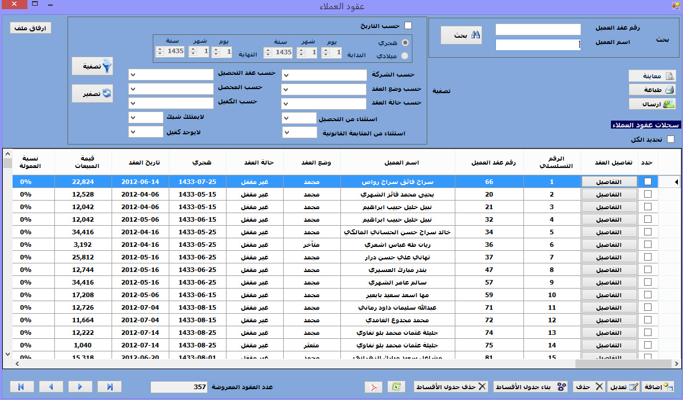Sort by customer name column header (اسم العميل)
This screenshot has width=683, height=400.
click(398, 162)
